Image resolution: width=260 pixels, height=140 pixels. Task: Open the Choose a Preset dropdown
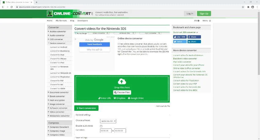tap(108, 121)
